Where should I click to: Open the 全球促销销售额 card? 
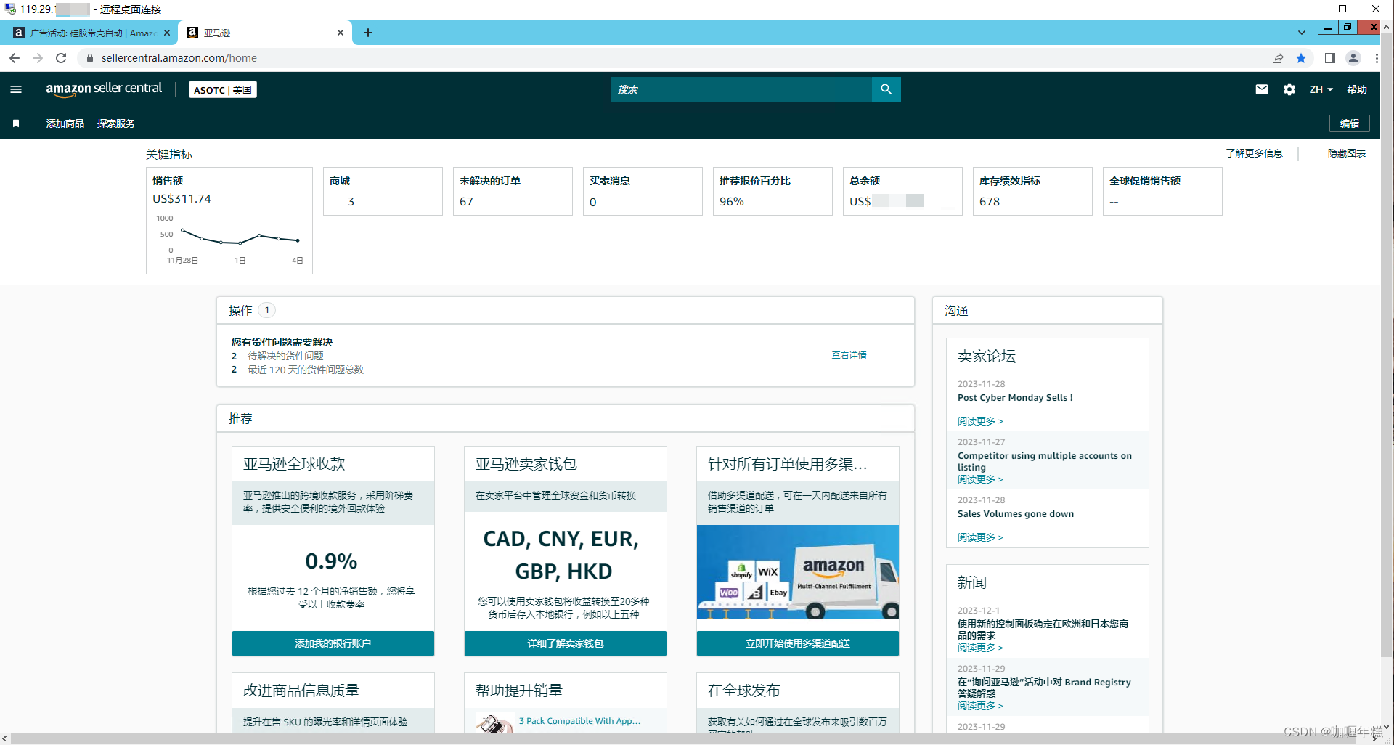pos(1162,191)
